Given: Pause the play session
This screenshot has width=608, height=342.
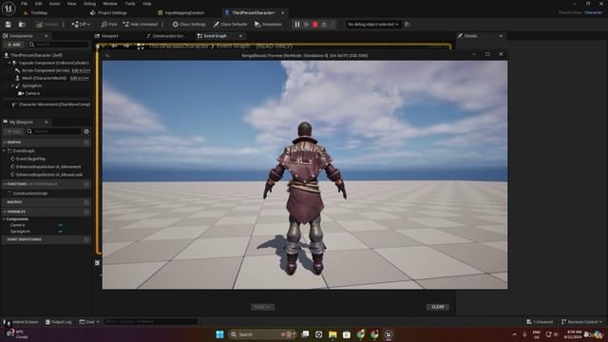Looking at the screenshot, I should [297, 25].
